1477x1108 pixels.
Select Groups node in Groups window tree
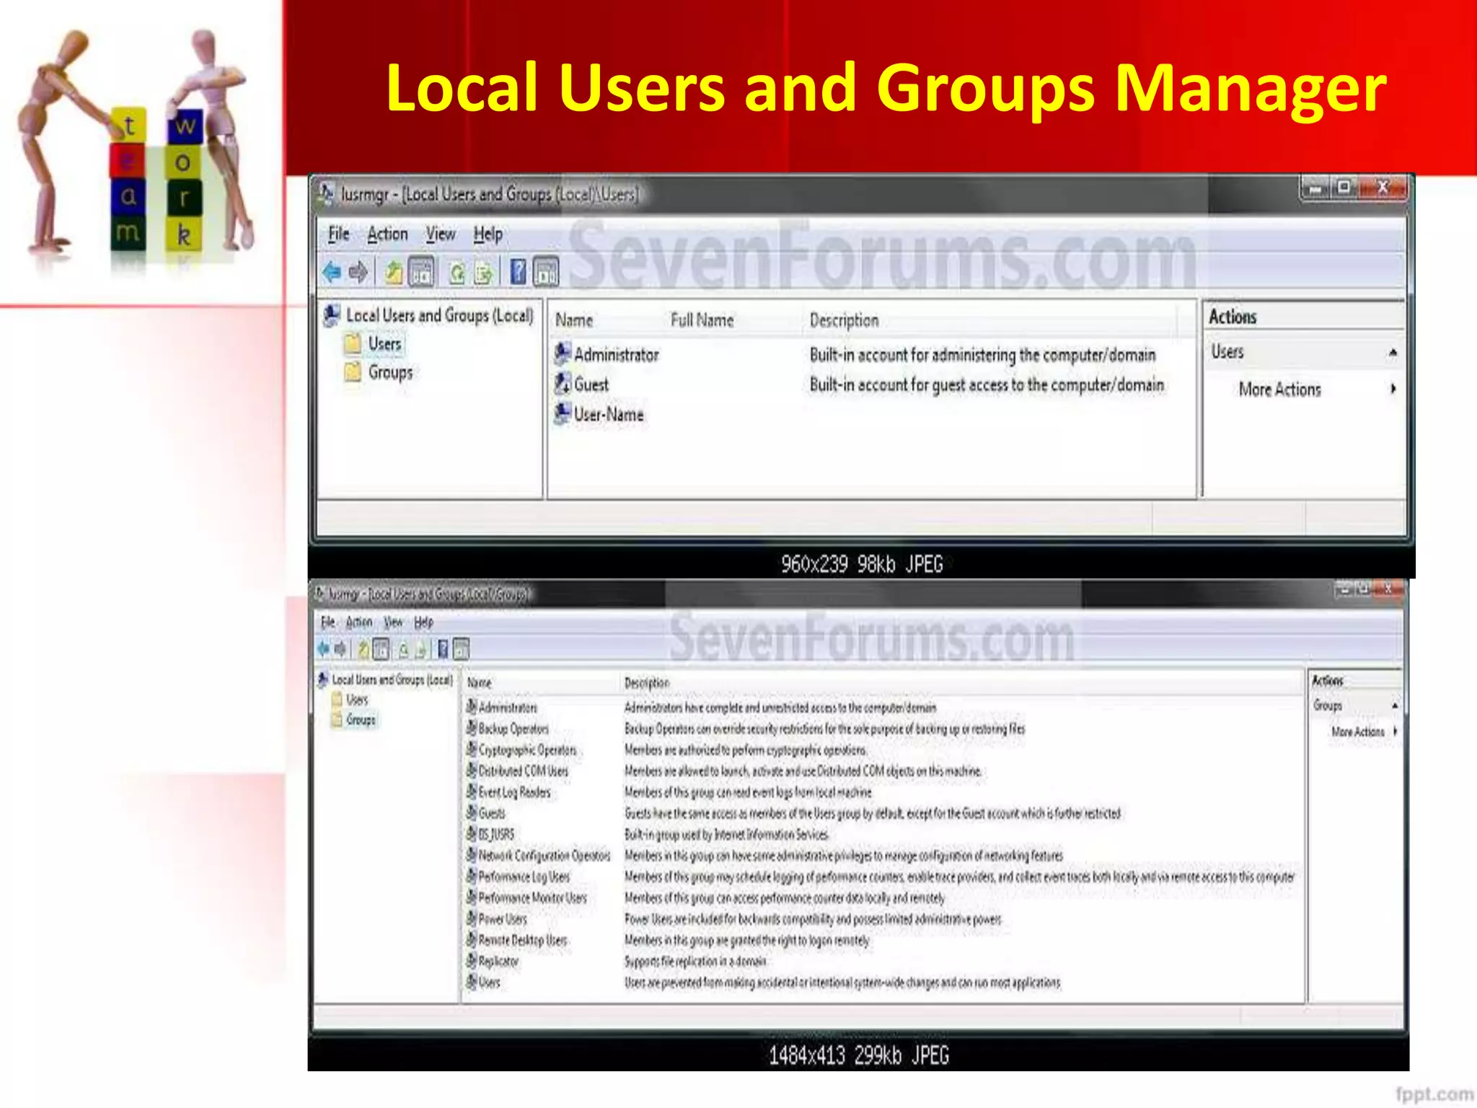[x=361, y=719]
